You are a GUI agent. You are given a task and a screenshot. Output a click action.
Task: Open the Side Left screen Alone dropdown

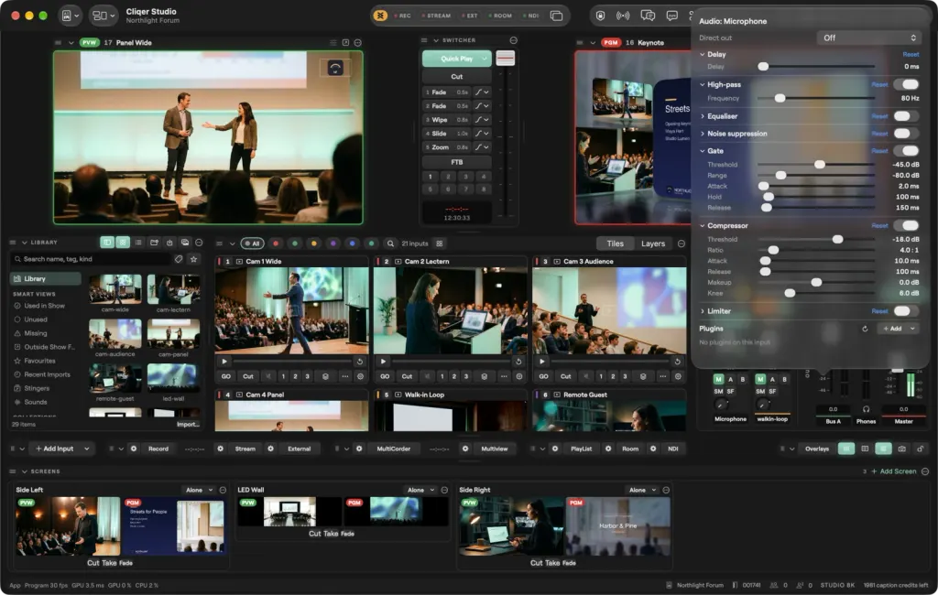[x=199, y=490]
